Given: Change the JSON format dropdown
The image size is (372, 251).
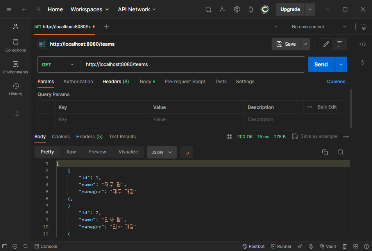Looking at the screenshot, I should [x=162, y=152].
